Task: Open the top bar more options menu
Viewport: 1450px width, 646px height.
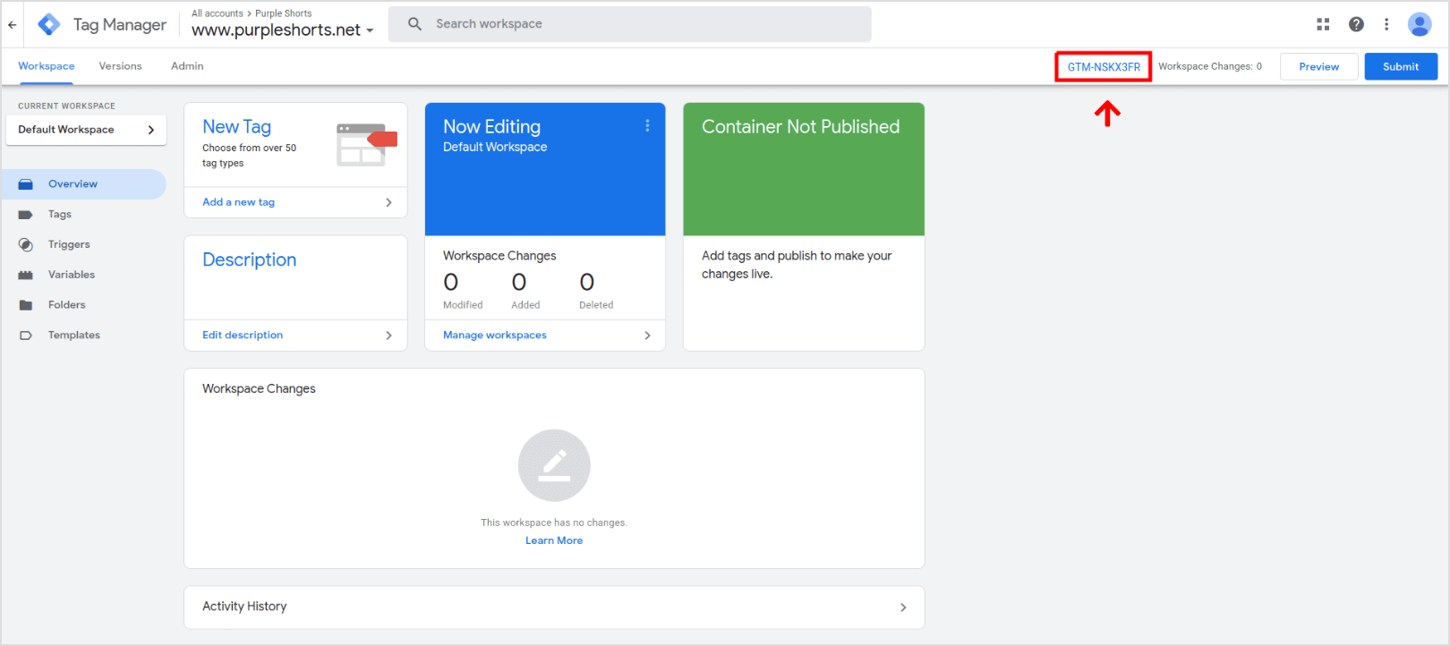Action: [1386, 24]
